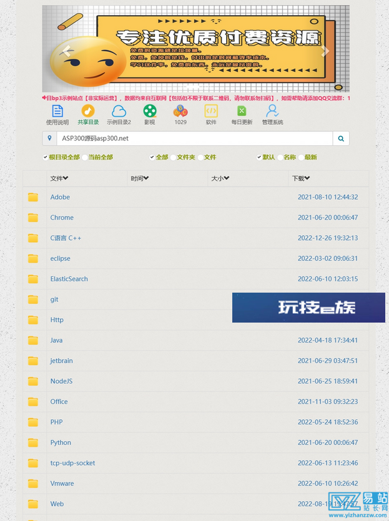Image resolution: width=389 pixels, height=521 pixels.
Task: Click the Vmware folder icon
Action: coord(33,484)
